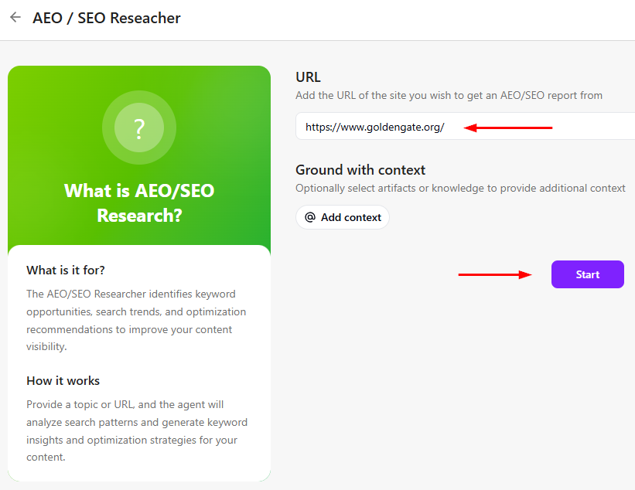Click the back arrow next to the title
This screenshot has height=490, width=635.
15,17
